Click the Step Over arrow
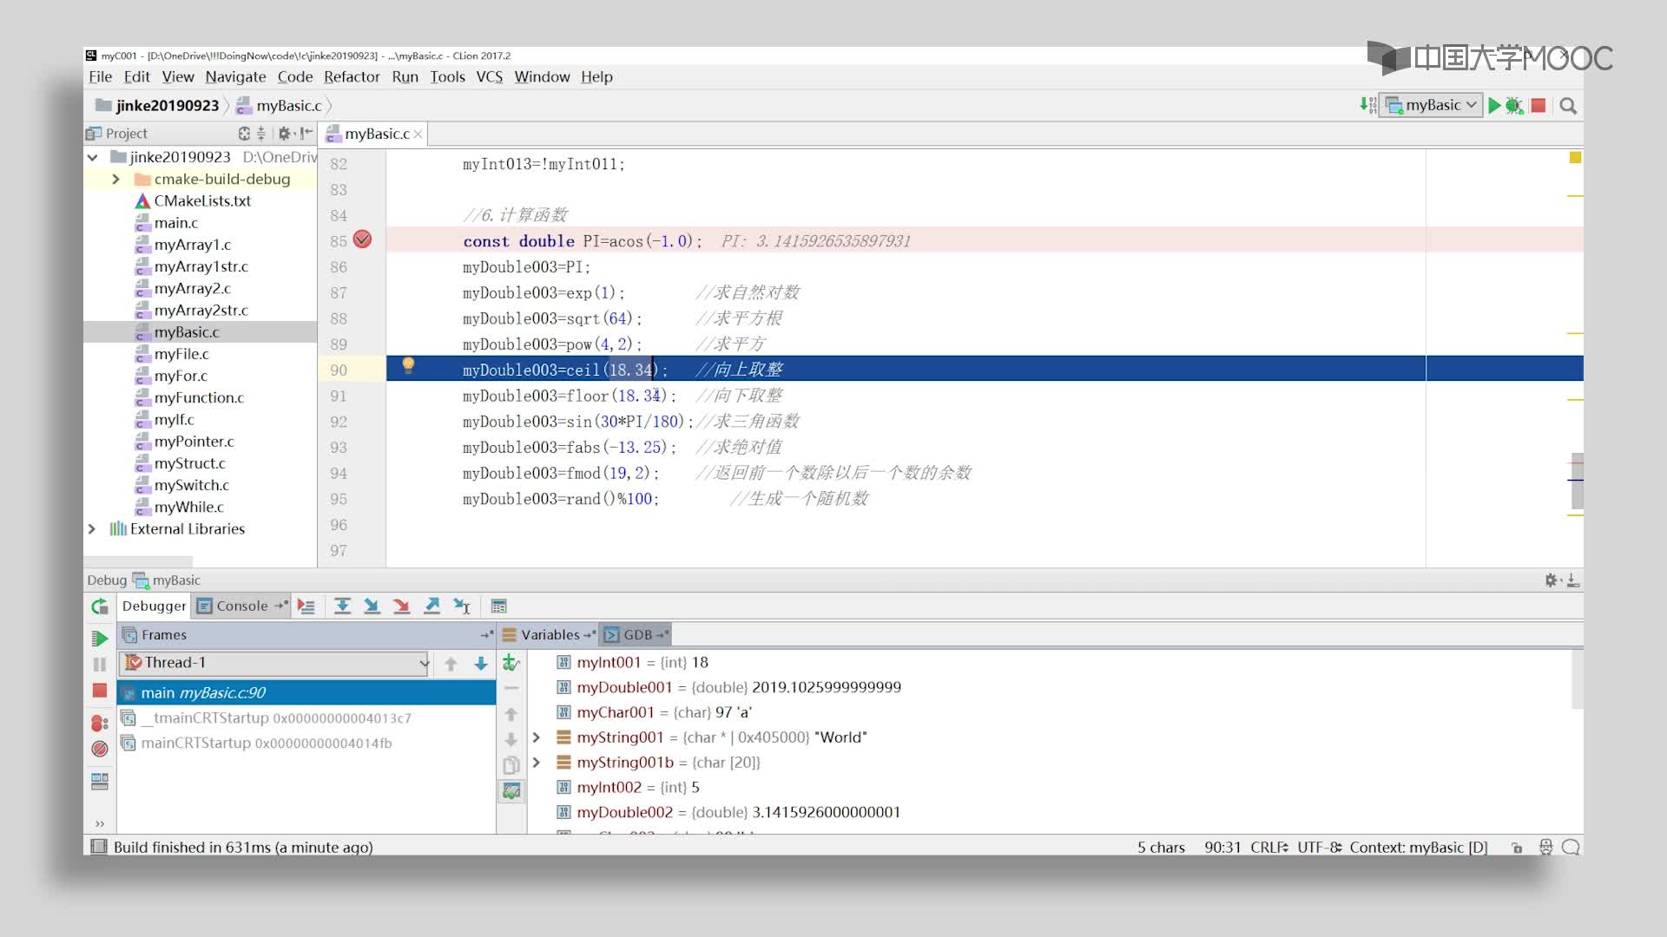The height and width of the screenshot is (937, 1667). pos(342,606)
